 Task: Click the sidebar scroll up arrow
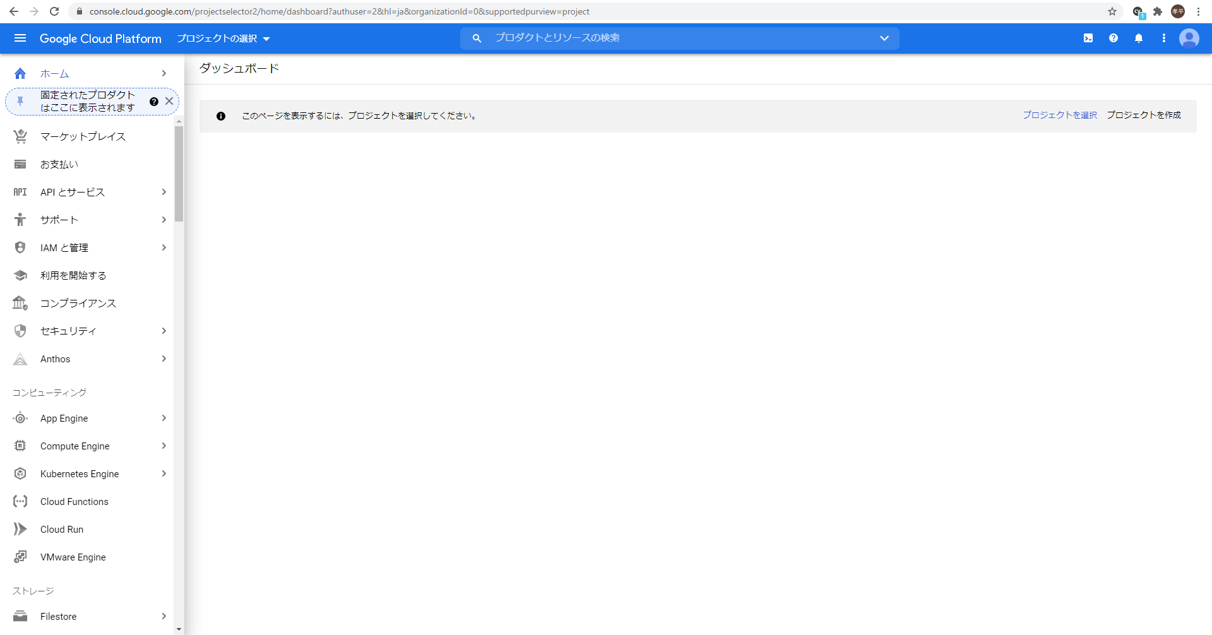(x=179, y=121)
